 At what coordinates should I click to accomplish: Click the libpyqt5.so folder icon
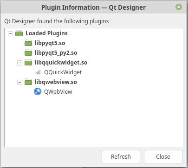point(28,43)
